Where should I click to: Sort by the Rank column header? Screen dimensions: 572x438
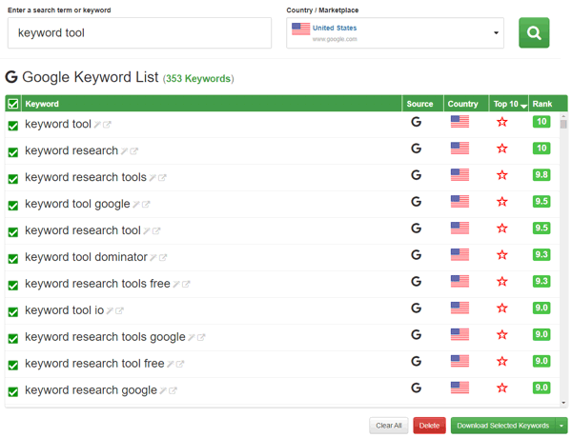(546, 104)
